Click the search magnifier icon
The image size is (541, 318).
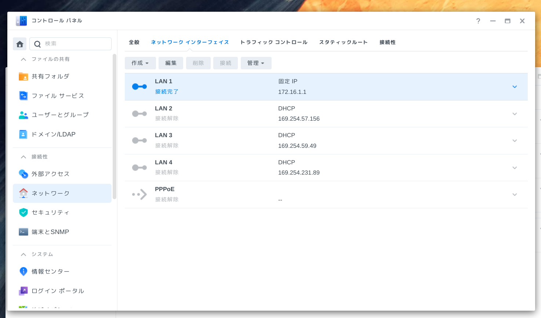(37, 44)
